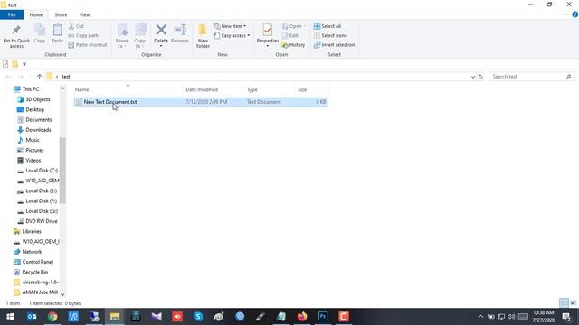The image size is (579, 325).
Task: Collapse the ribbon with the chevron
Action: click(x=565, y=14)
